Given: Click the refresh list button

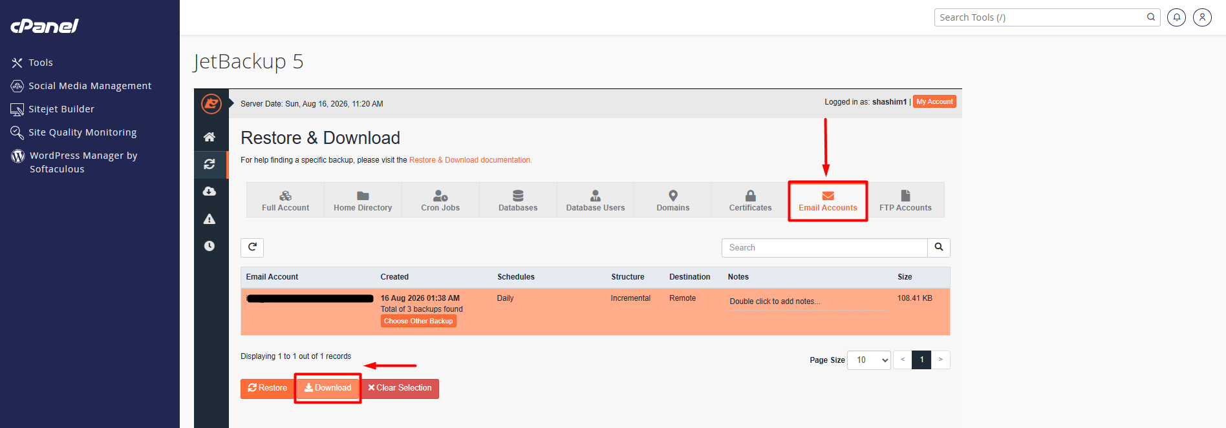Looking at the screenshot, I should (x=252, y=248).
